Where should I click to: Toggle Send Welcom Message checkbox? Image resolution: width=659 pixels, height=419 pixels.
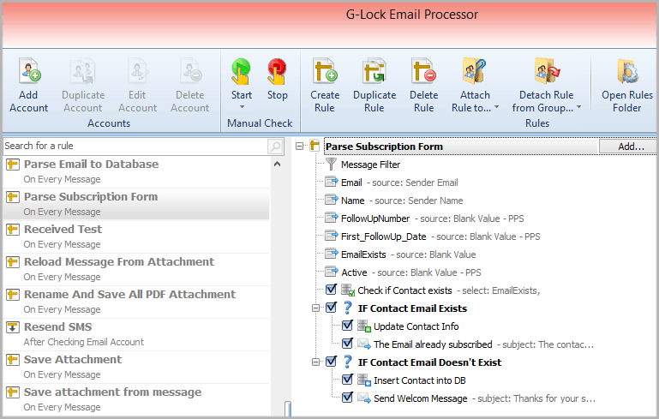[347, 398]
